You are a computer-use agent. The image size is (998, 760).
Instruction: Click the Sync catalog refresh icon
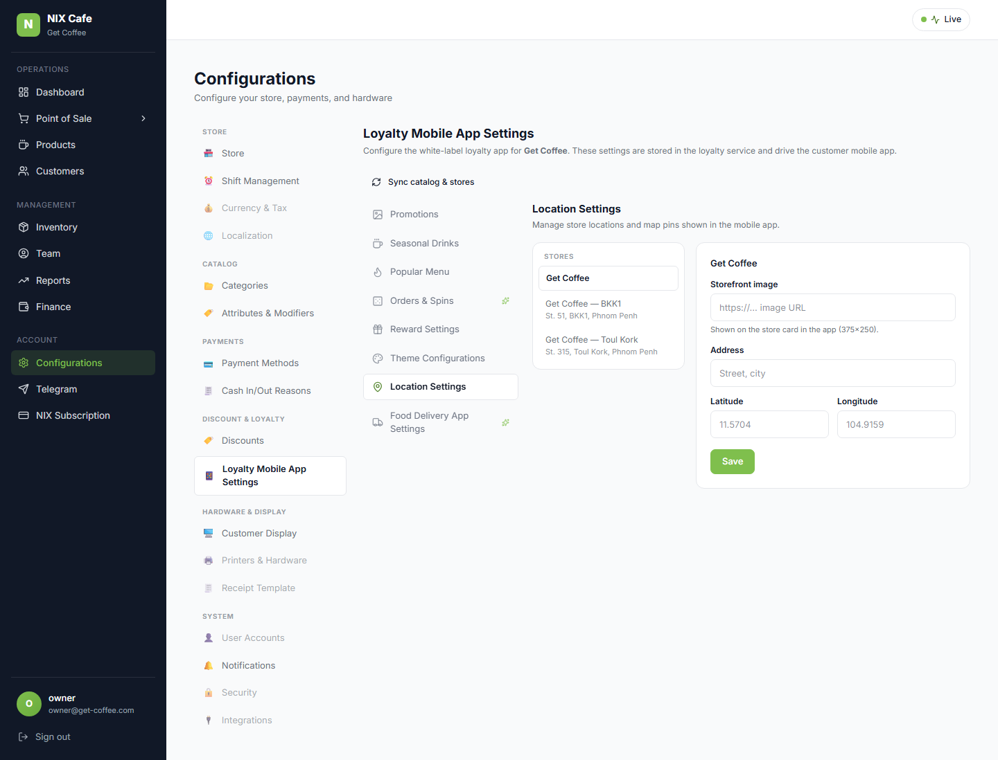click(x=376, y=182)
